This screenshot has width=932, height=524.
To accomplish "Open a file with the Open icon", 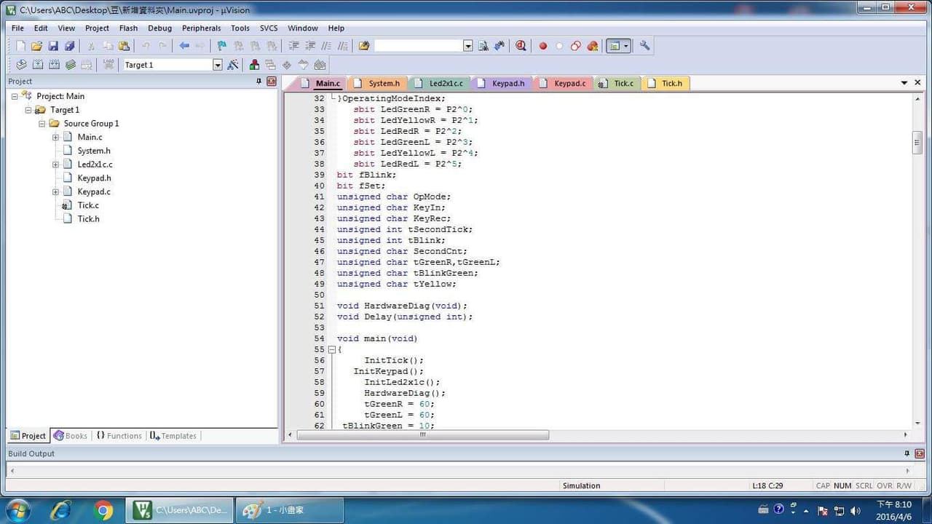I will click(36, 46).
